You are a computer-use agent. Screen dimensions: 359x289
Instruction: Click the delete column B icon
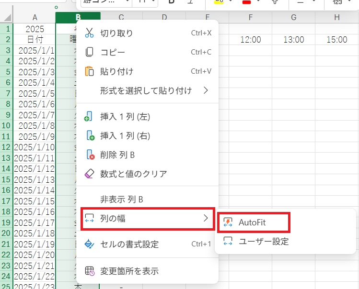(90, 155)
